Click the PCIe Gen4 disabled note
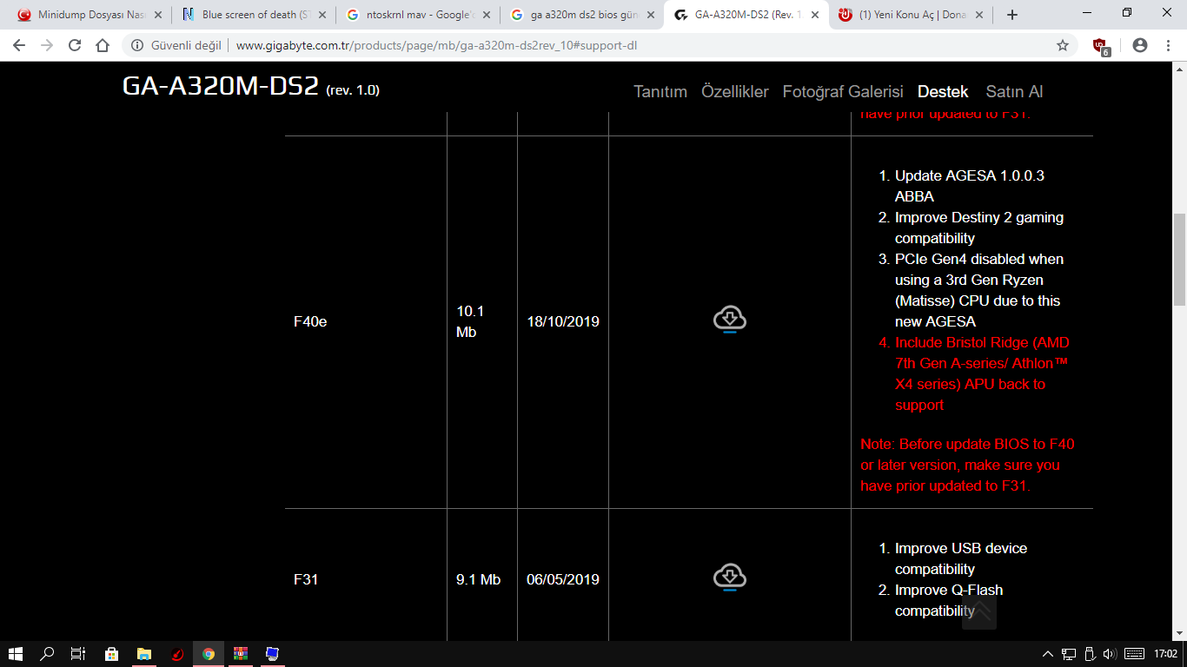The width and height of the screenshot is (1187, 667). coord(979,290)
